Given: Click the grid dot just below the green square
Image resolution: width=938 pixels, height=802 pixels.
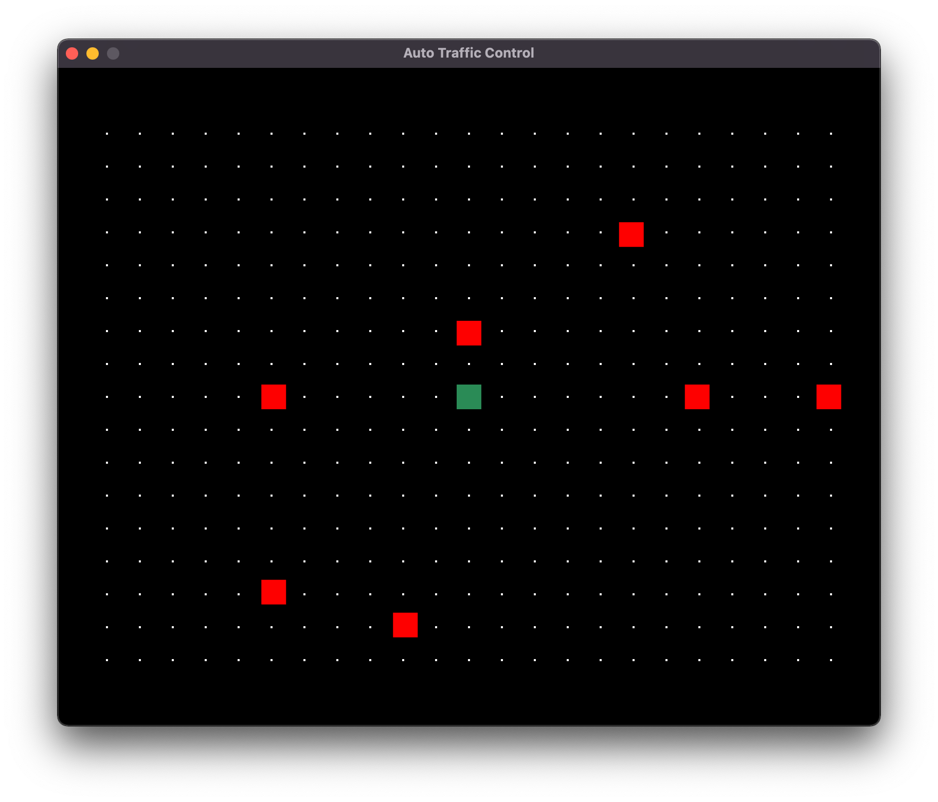Looking at the screenshot, I should point(468,429).
